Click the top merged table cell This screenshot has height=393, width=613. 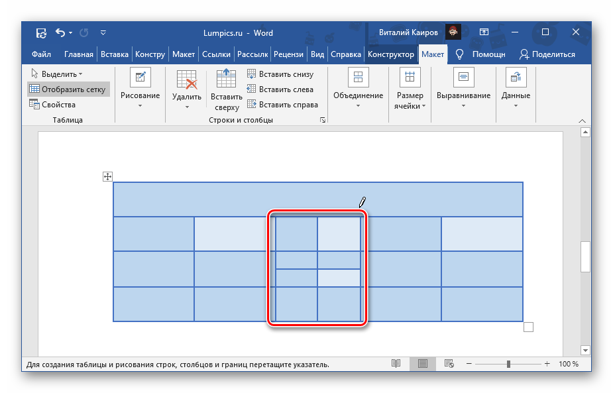tap(318, 199)
